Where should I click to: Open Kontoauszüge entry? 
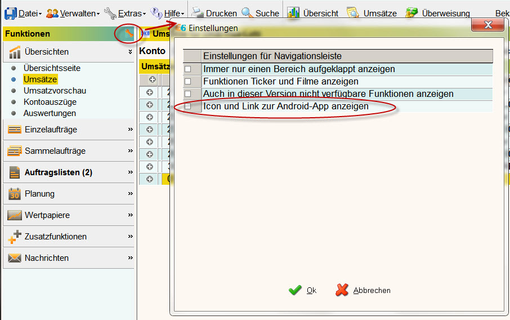[50, 102]
